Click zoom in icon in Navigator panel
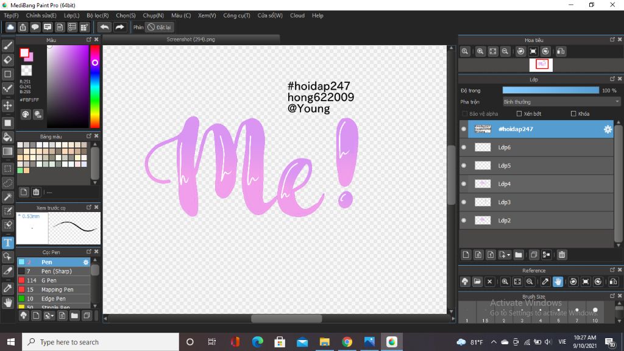Screen dimensions: 624x351 480,51
